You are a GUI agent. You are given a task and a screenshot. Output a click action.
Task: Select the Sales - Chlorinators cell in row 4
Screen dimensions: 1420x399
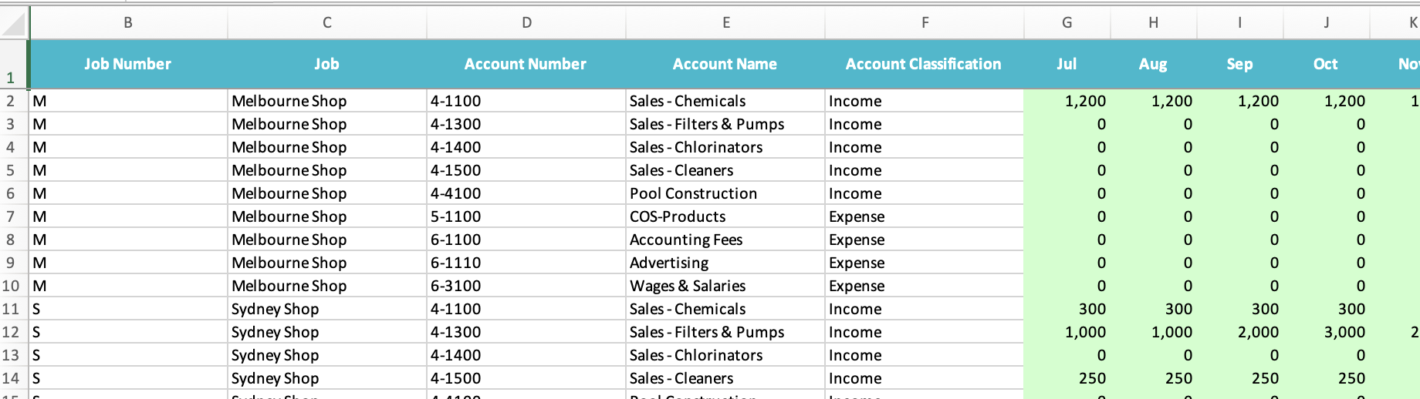coord(725,147)
